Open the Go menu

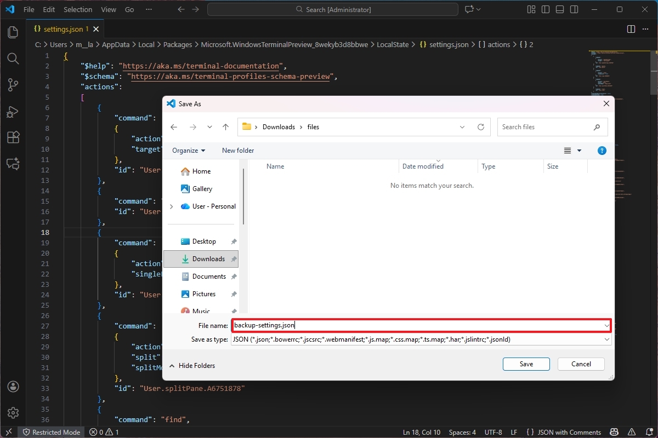[x=129, y=9]
